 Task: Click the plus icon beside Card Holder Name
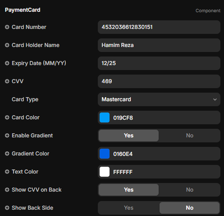point(7,45)
